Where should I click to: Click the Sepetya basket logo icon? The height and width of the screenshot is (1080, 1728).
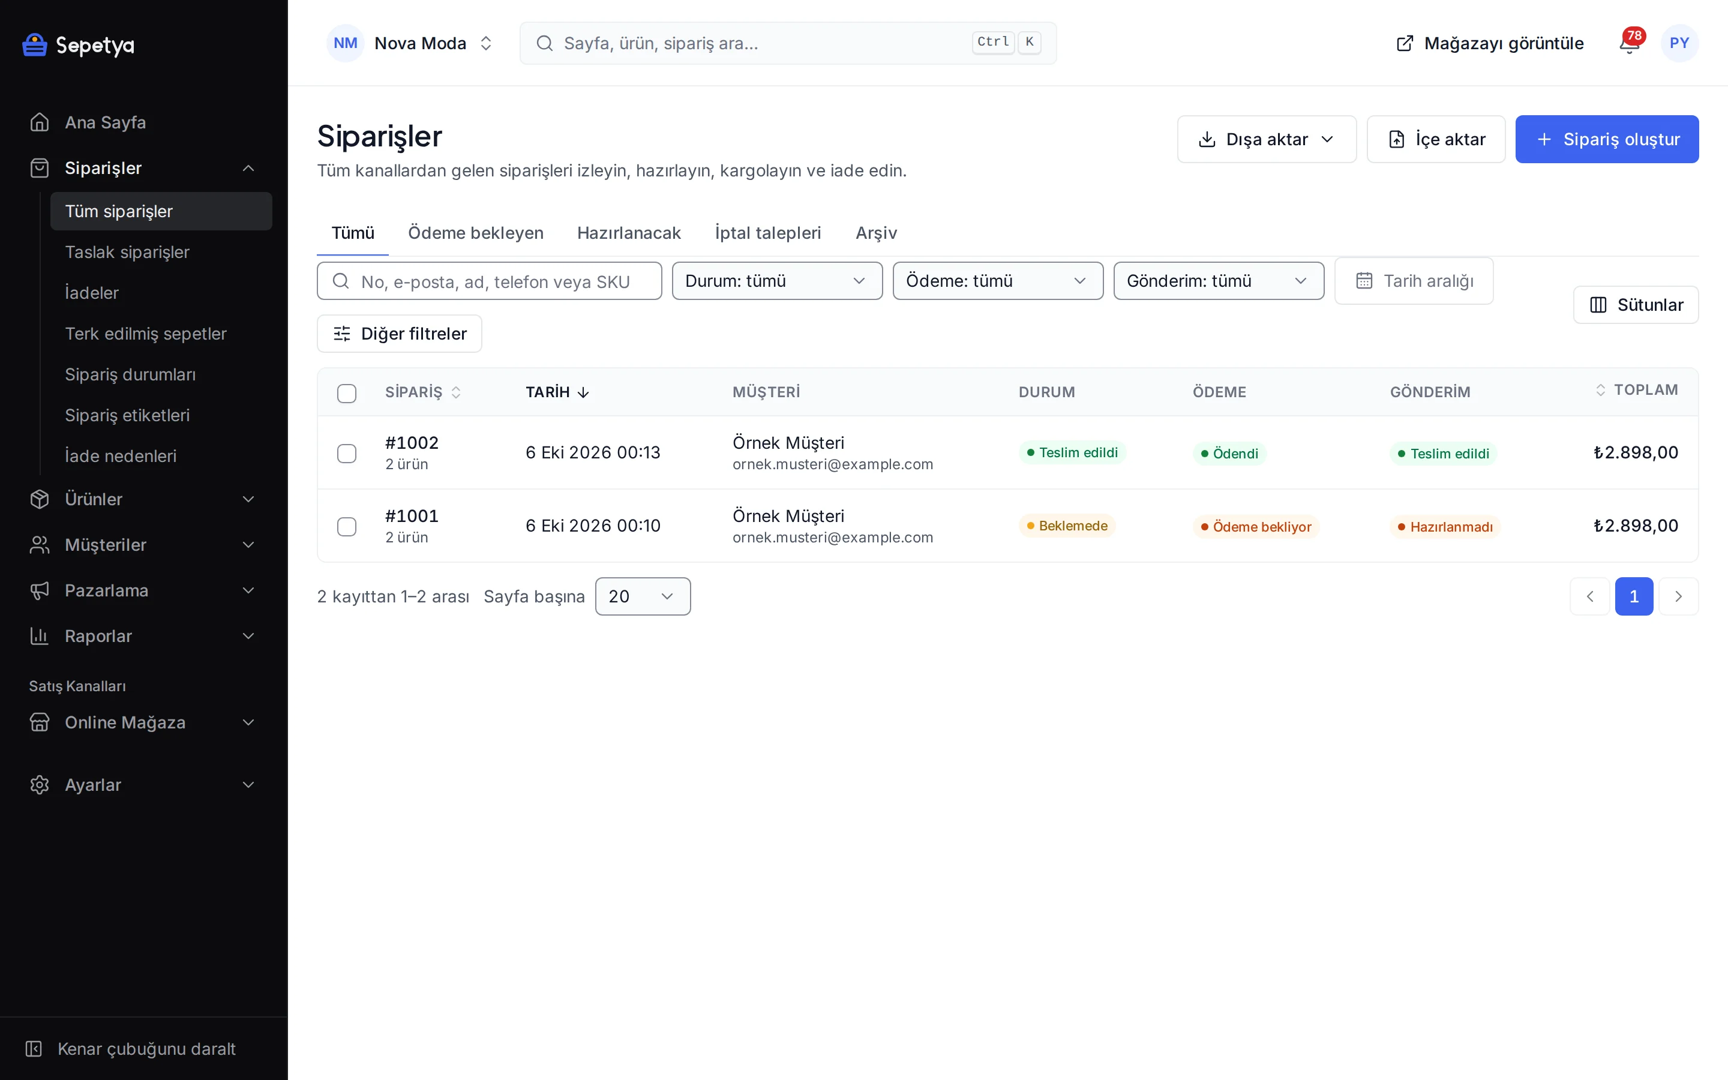click(x=34, y=44)
